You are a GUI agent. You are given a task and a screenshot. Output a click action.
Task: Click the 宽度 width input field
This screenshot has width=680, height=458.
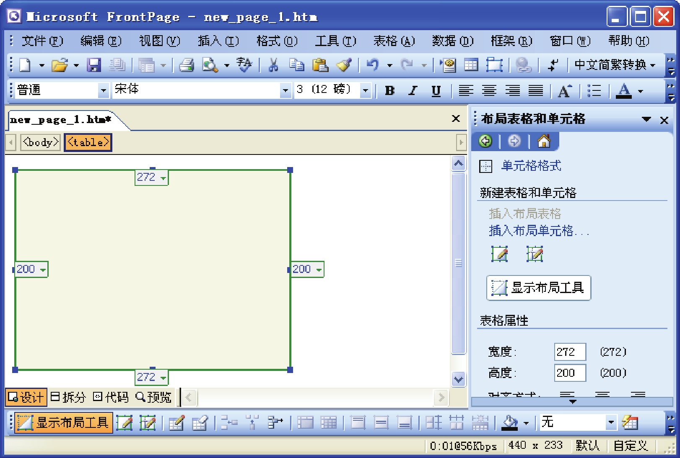point(570,352)
